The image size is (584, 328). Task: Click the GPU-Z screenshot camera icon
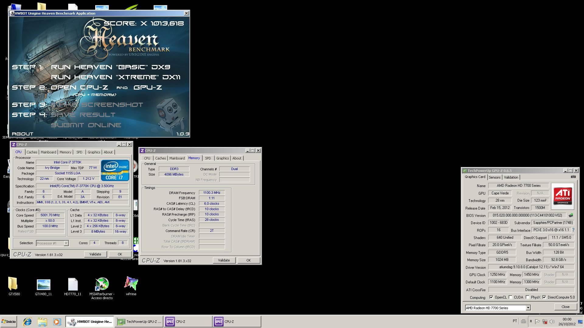click(x=573, y=177)
